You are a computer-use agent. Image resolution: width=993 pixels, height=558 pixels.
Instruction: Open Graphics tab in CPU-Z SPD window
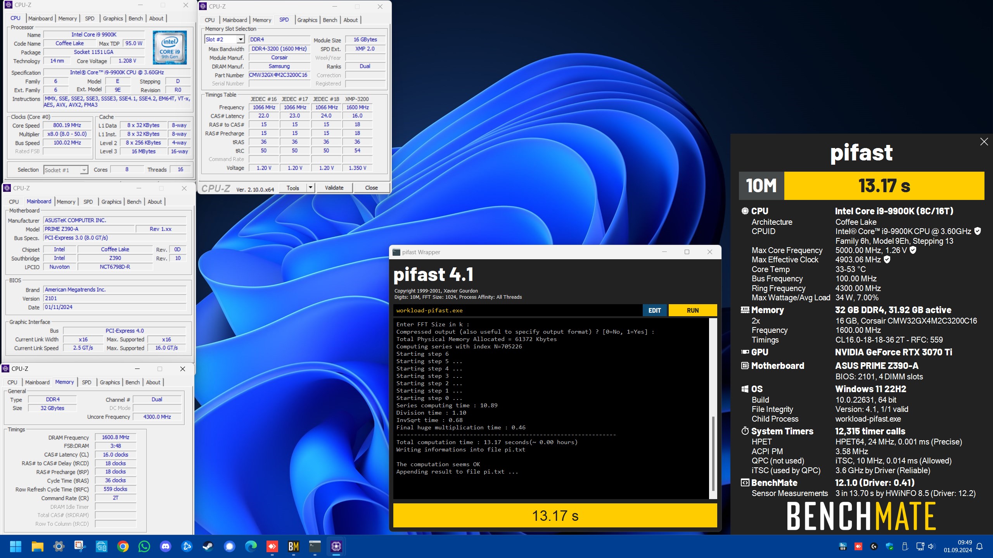pyautogui.click(x=307, y=20)
